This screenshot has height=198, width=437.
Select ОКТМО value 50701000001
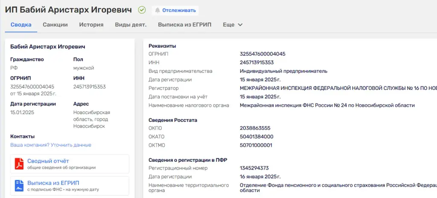(x=256, y=145)
